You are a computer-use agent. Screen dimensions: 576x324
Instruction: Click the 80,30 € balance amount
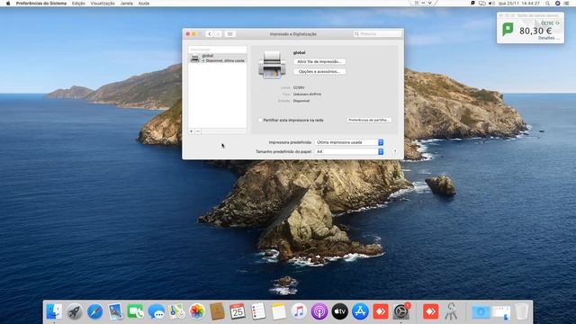click(535, 31)
